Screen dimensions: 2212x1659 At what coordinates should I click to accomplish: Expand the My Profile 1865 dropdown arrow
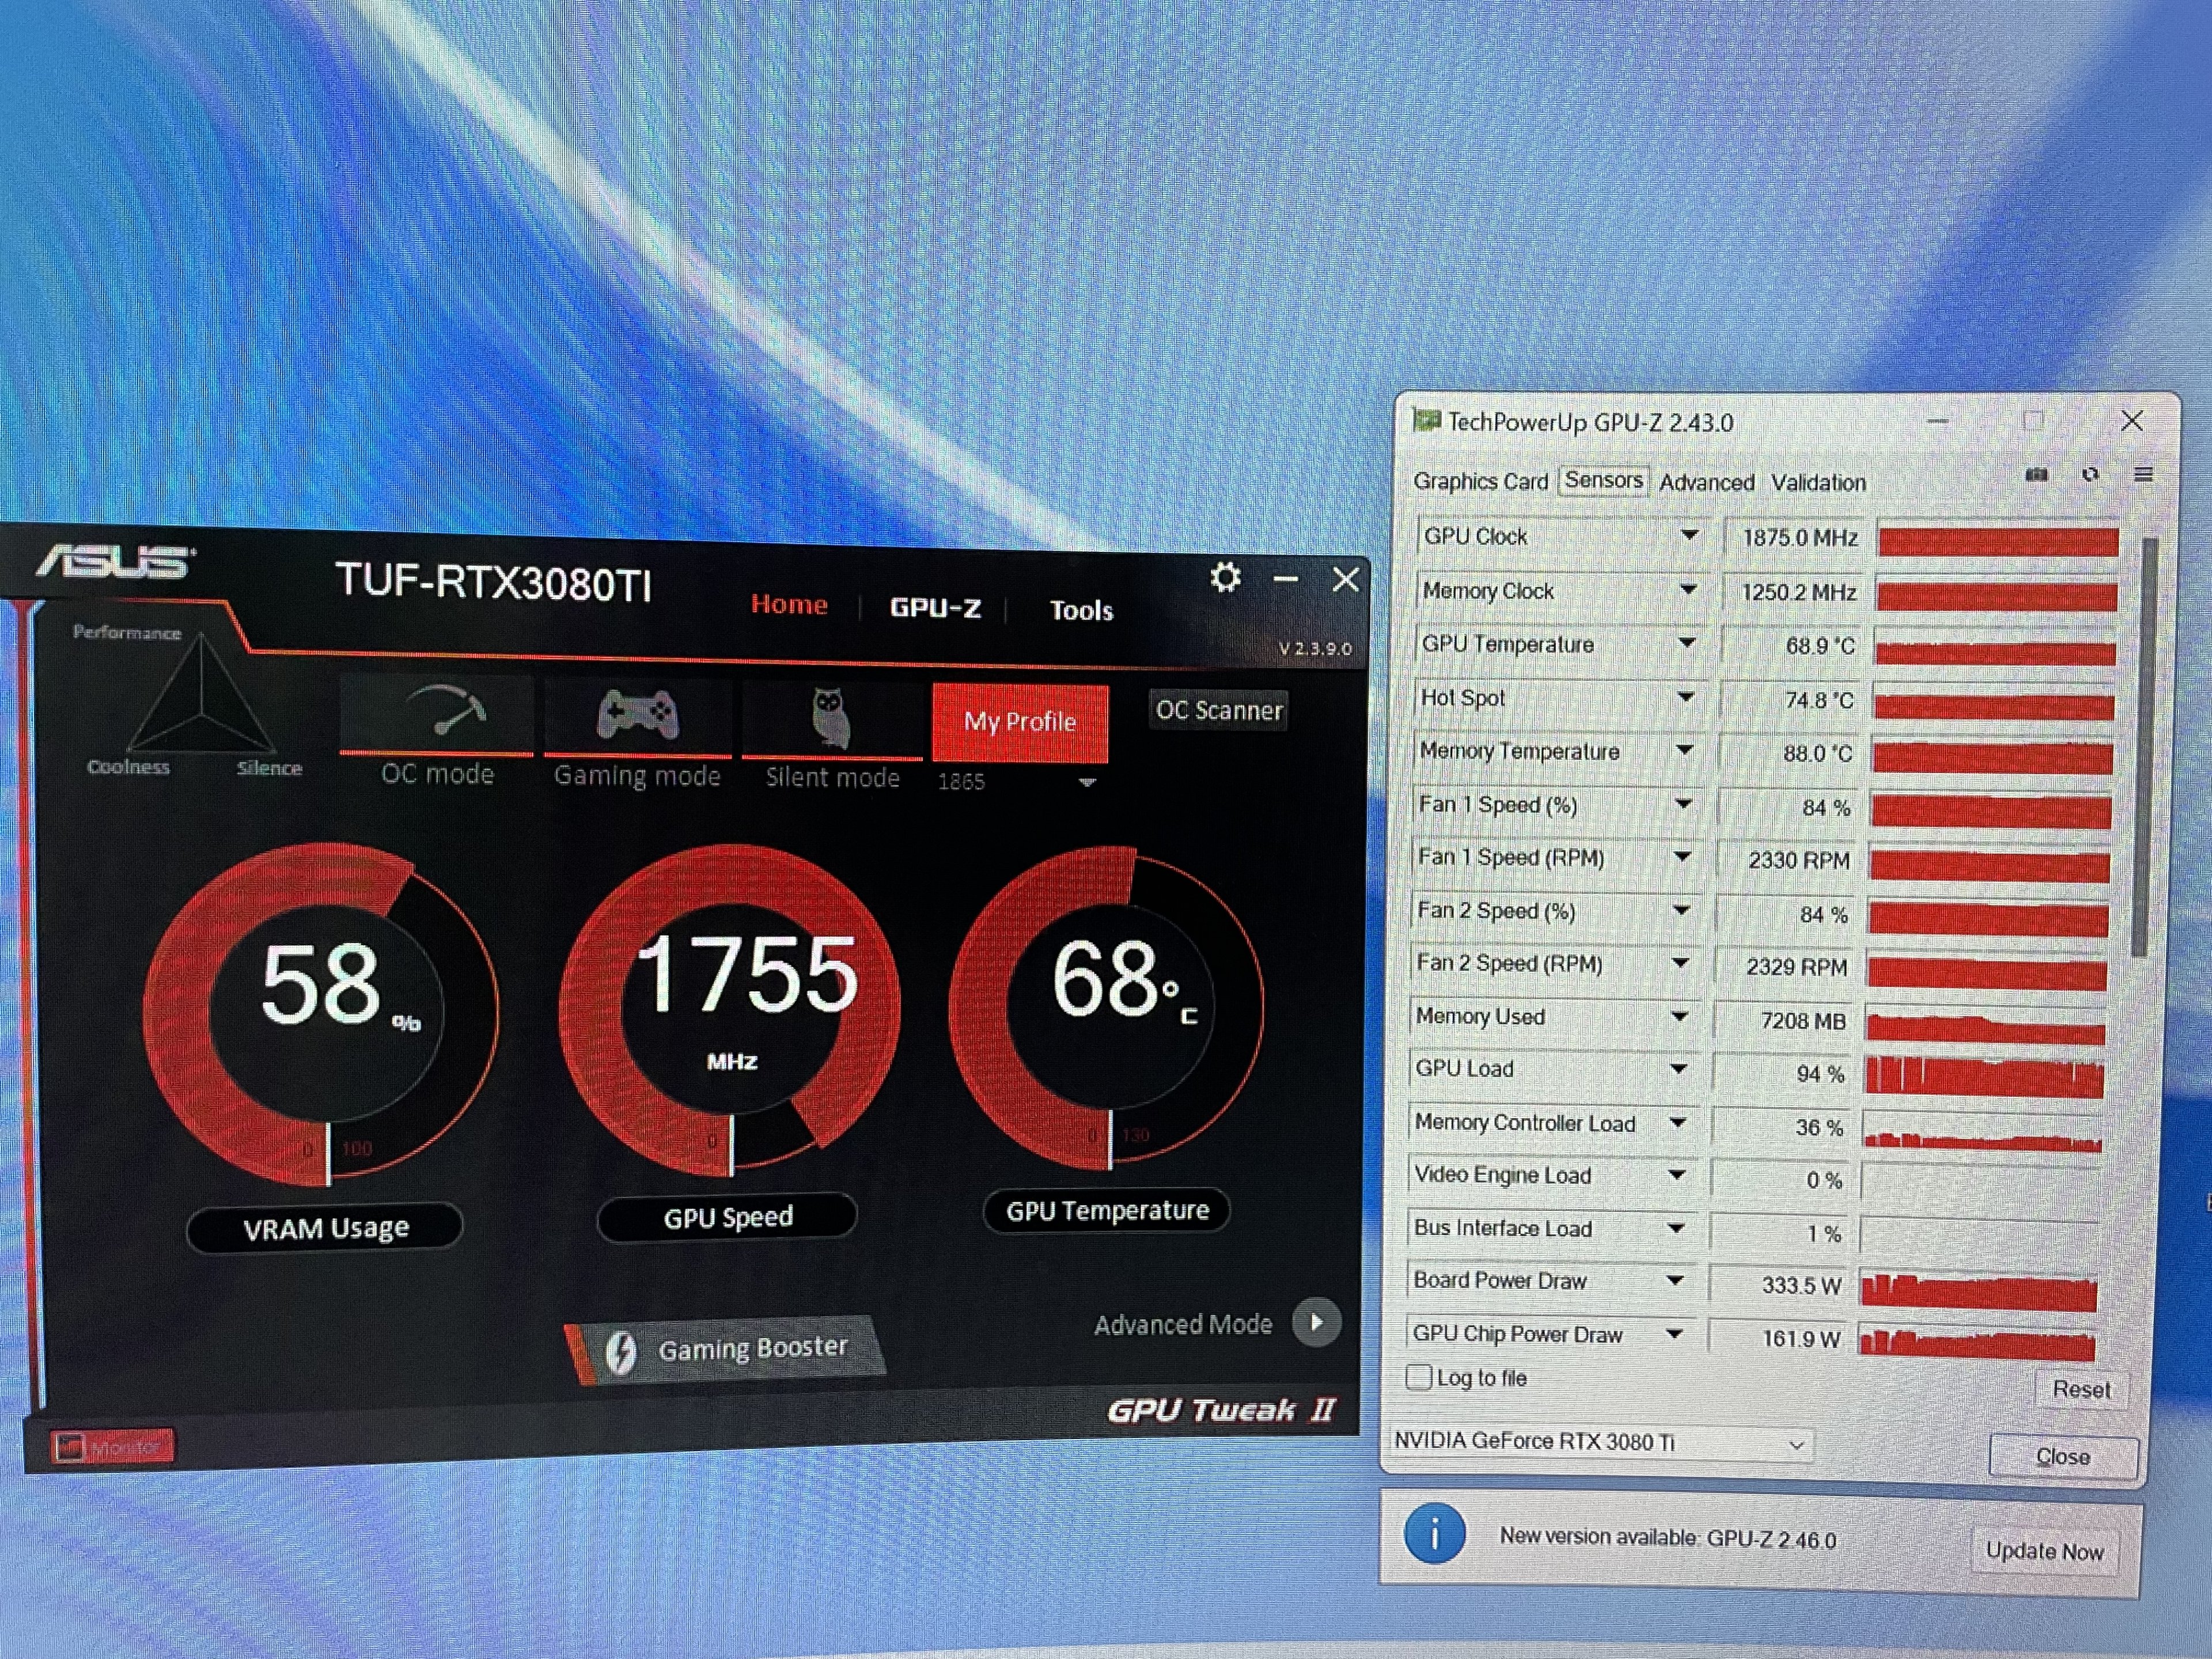click(x=1088, y=782)
